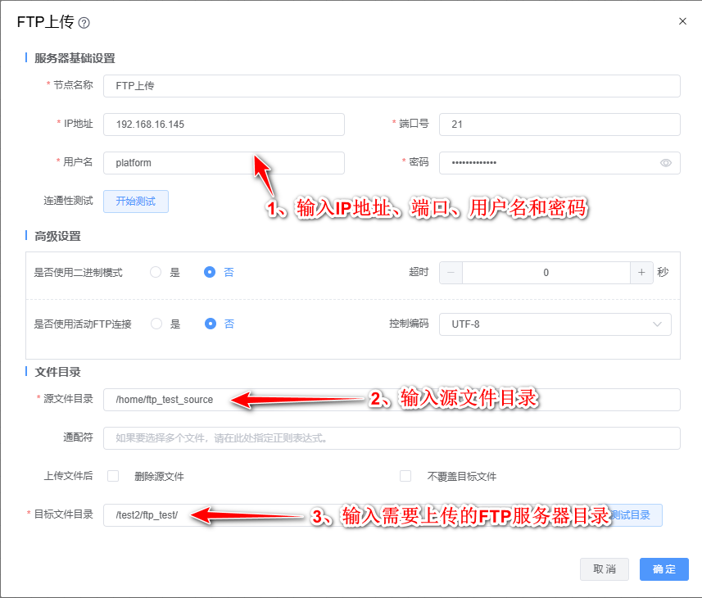
Task: Click the help question mark icon beside FTP上传
Action: coord(84,23)
